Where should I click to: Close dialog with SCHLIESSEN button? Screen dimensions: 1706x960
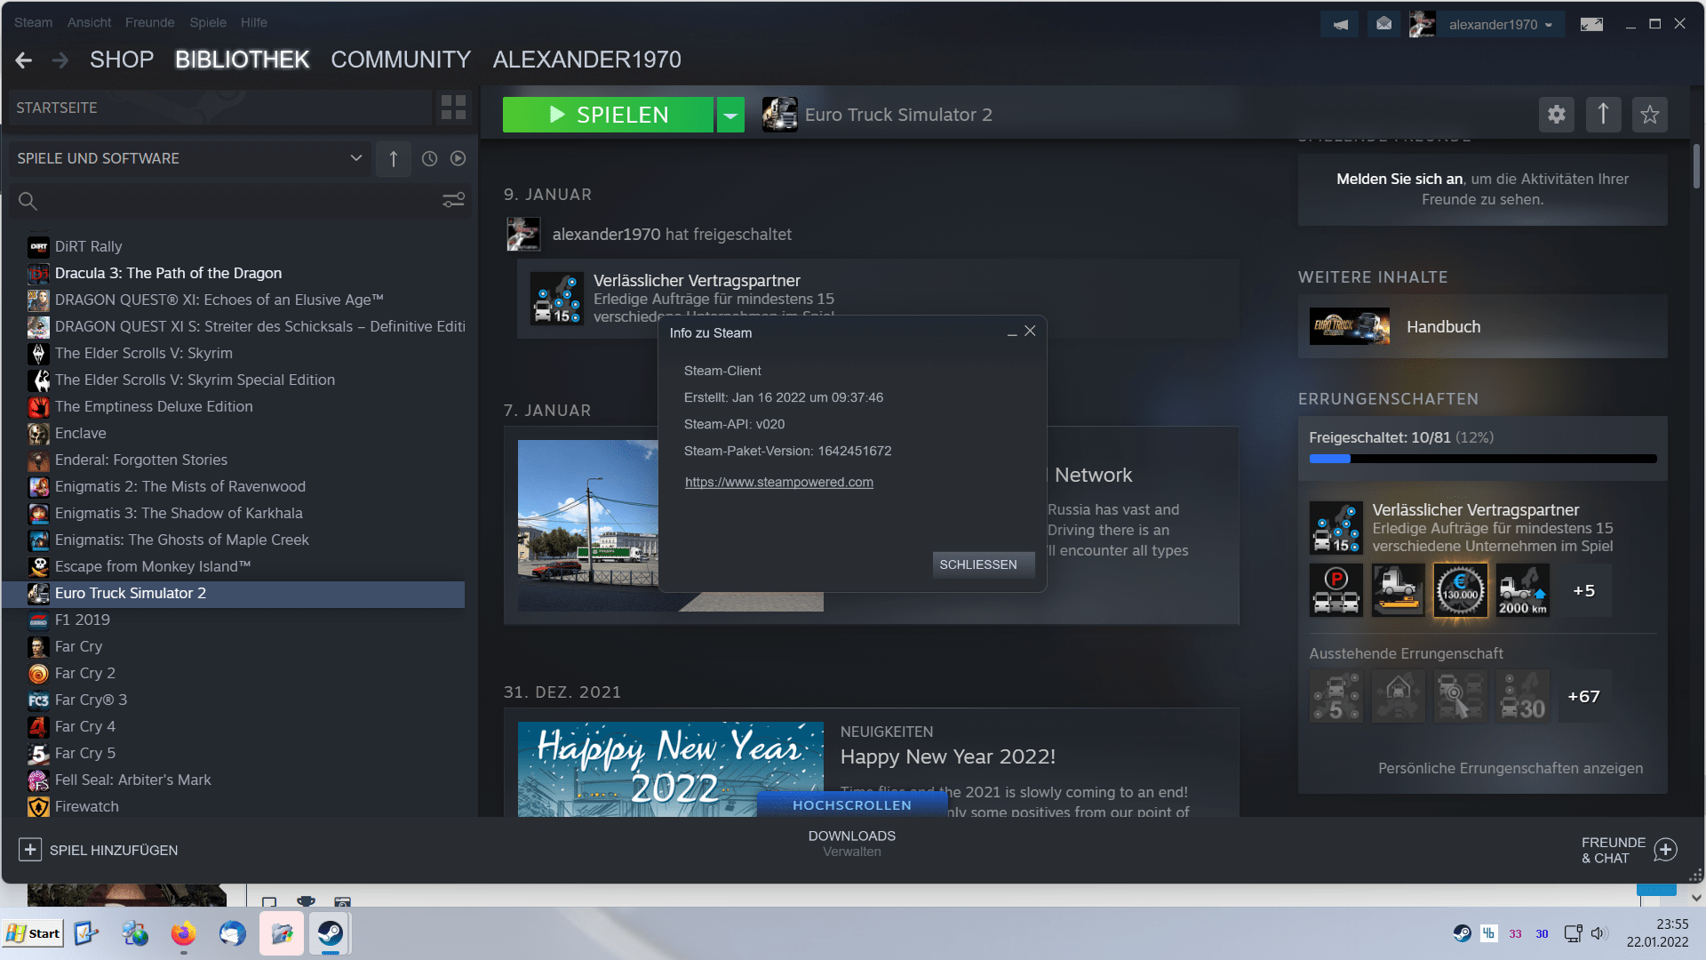(983, 564)
